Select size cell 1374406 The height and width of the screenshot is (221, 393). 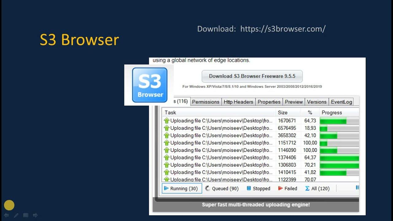click(287, 157)
